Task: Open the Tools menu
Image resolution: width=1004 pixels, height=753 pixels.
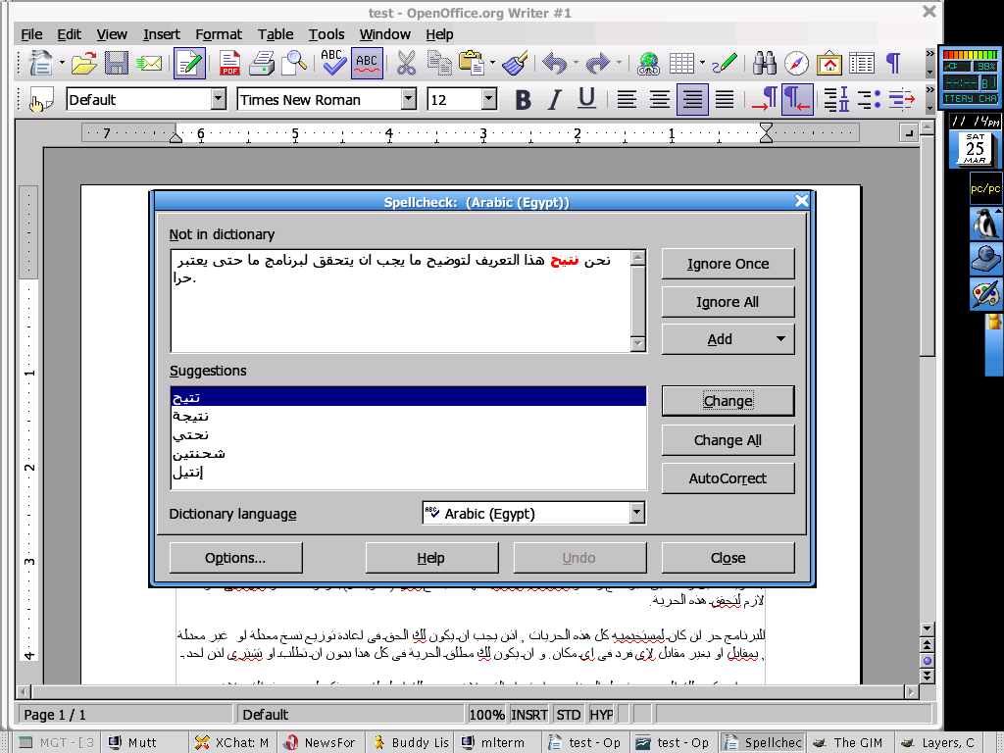Action: 326,34
